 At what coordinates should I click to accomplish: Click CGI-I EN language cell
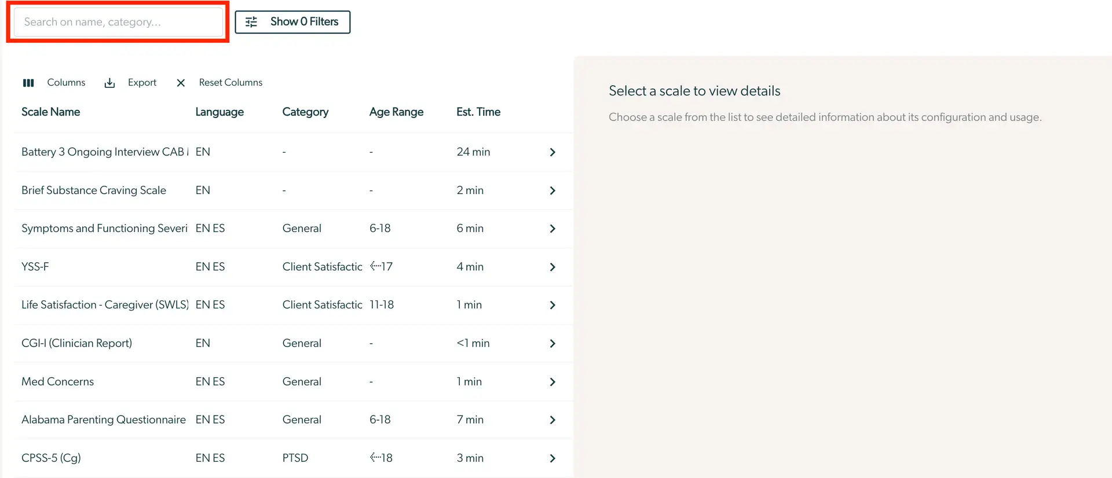203,343
